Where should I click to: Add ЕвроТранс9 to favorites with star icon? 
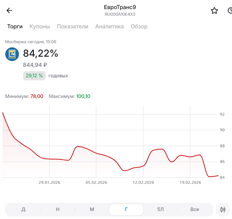pyautogui.click(x=214, y=11)
